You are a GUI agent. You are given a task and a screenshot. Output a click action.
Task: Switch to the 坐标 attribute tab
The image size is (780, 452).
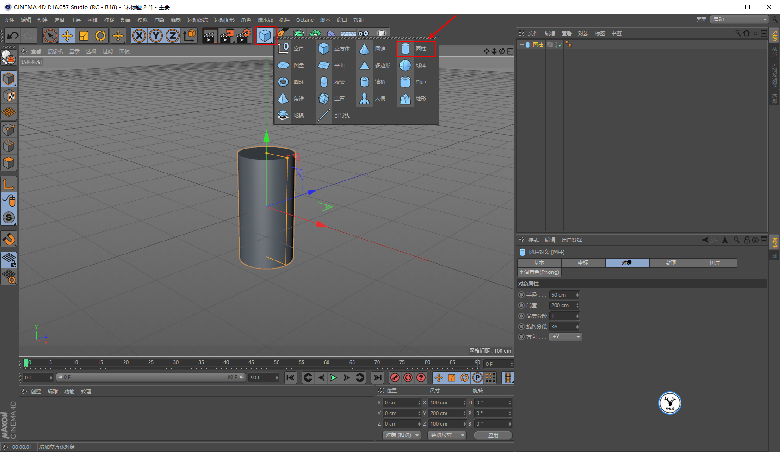pyautogui.click(x=583, y=263)
